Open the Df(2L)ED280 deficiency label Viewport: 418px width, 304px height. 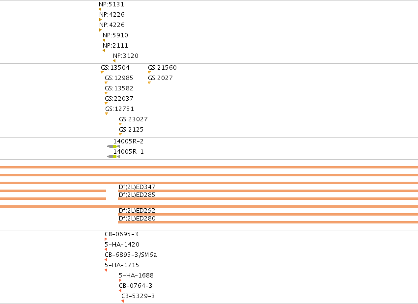point(137,218)
